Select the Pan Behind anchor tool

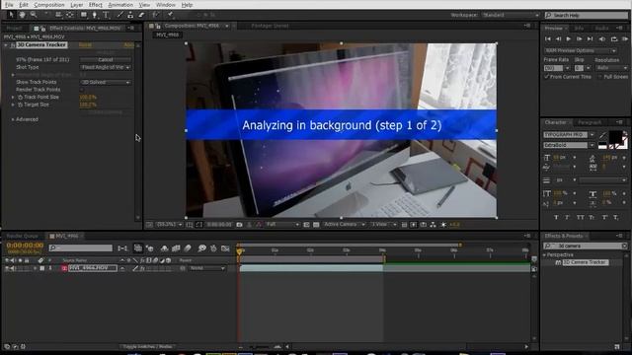[x=70, y=15]
